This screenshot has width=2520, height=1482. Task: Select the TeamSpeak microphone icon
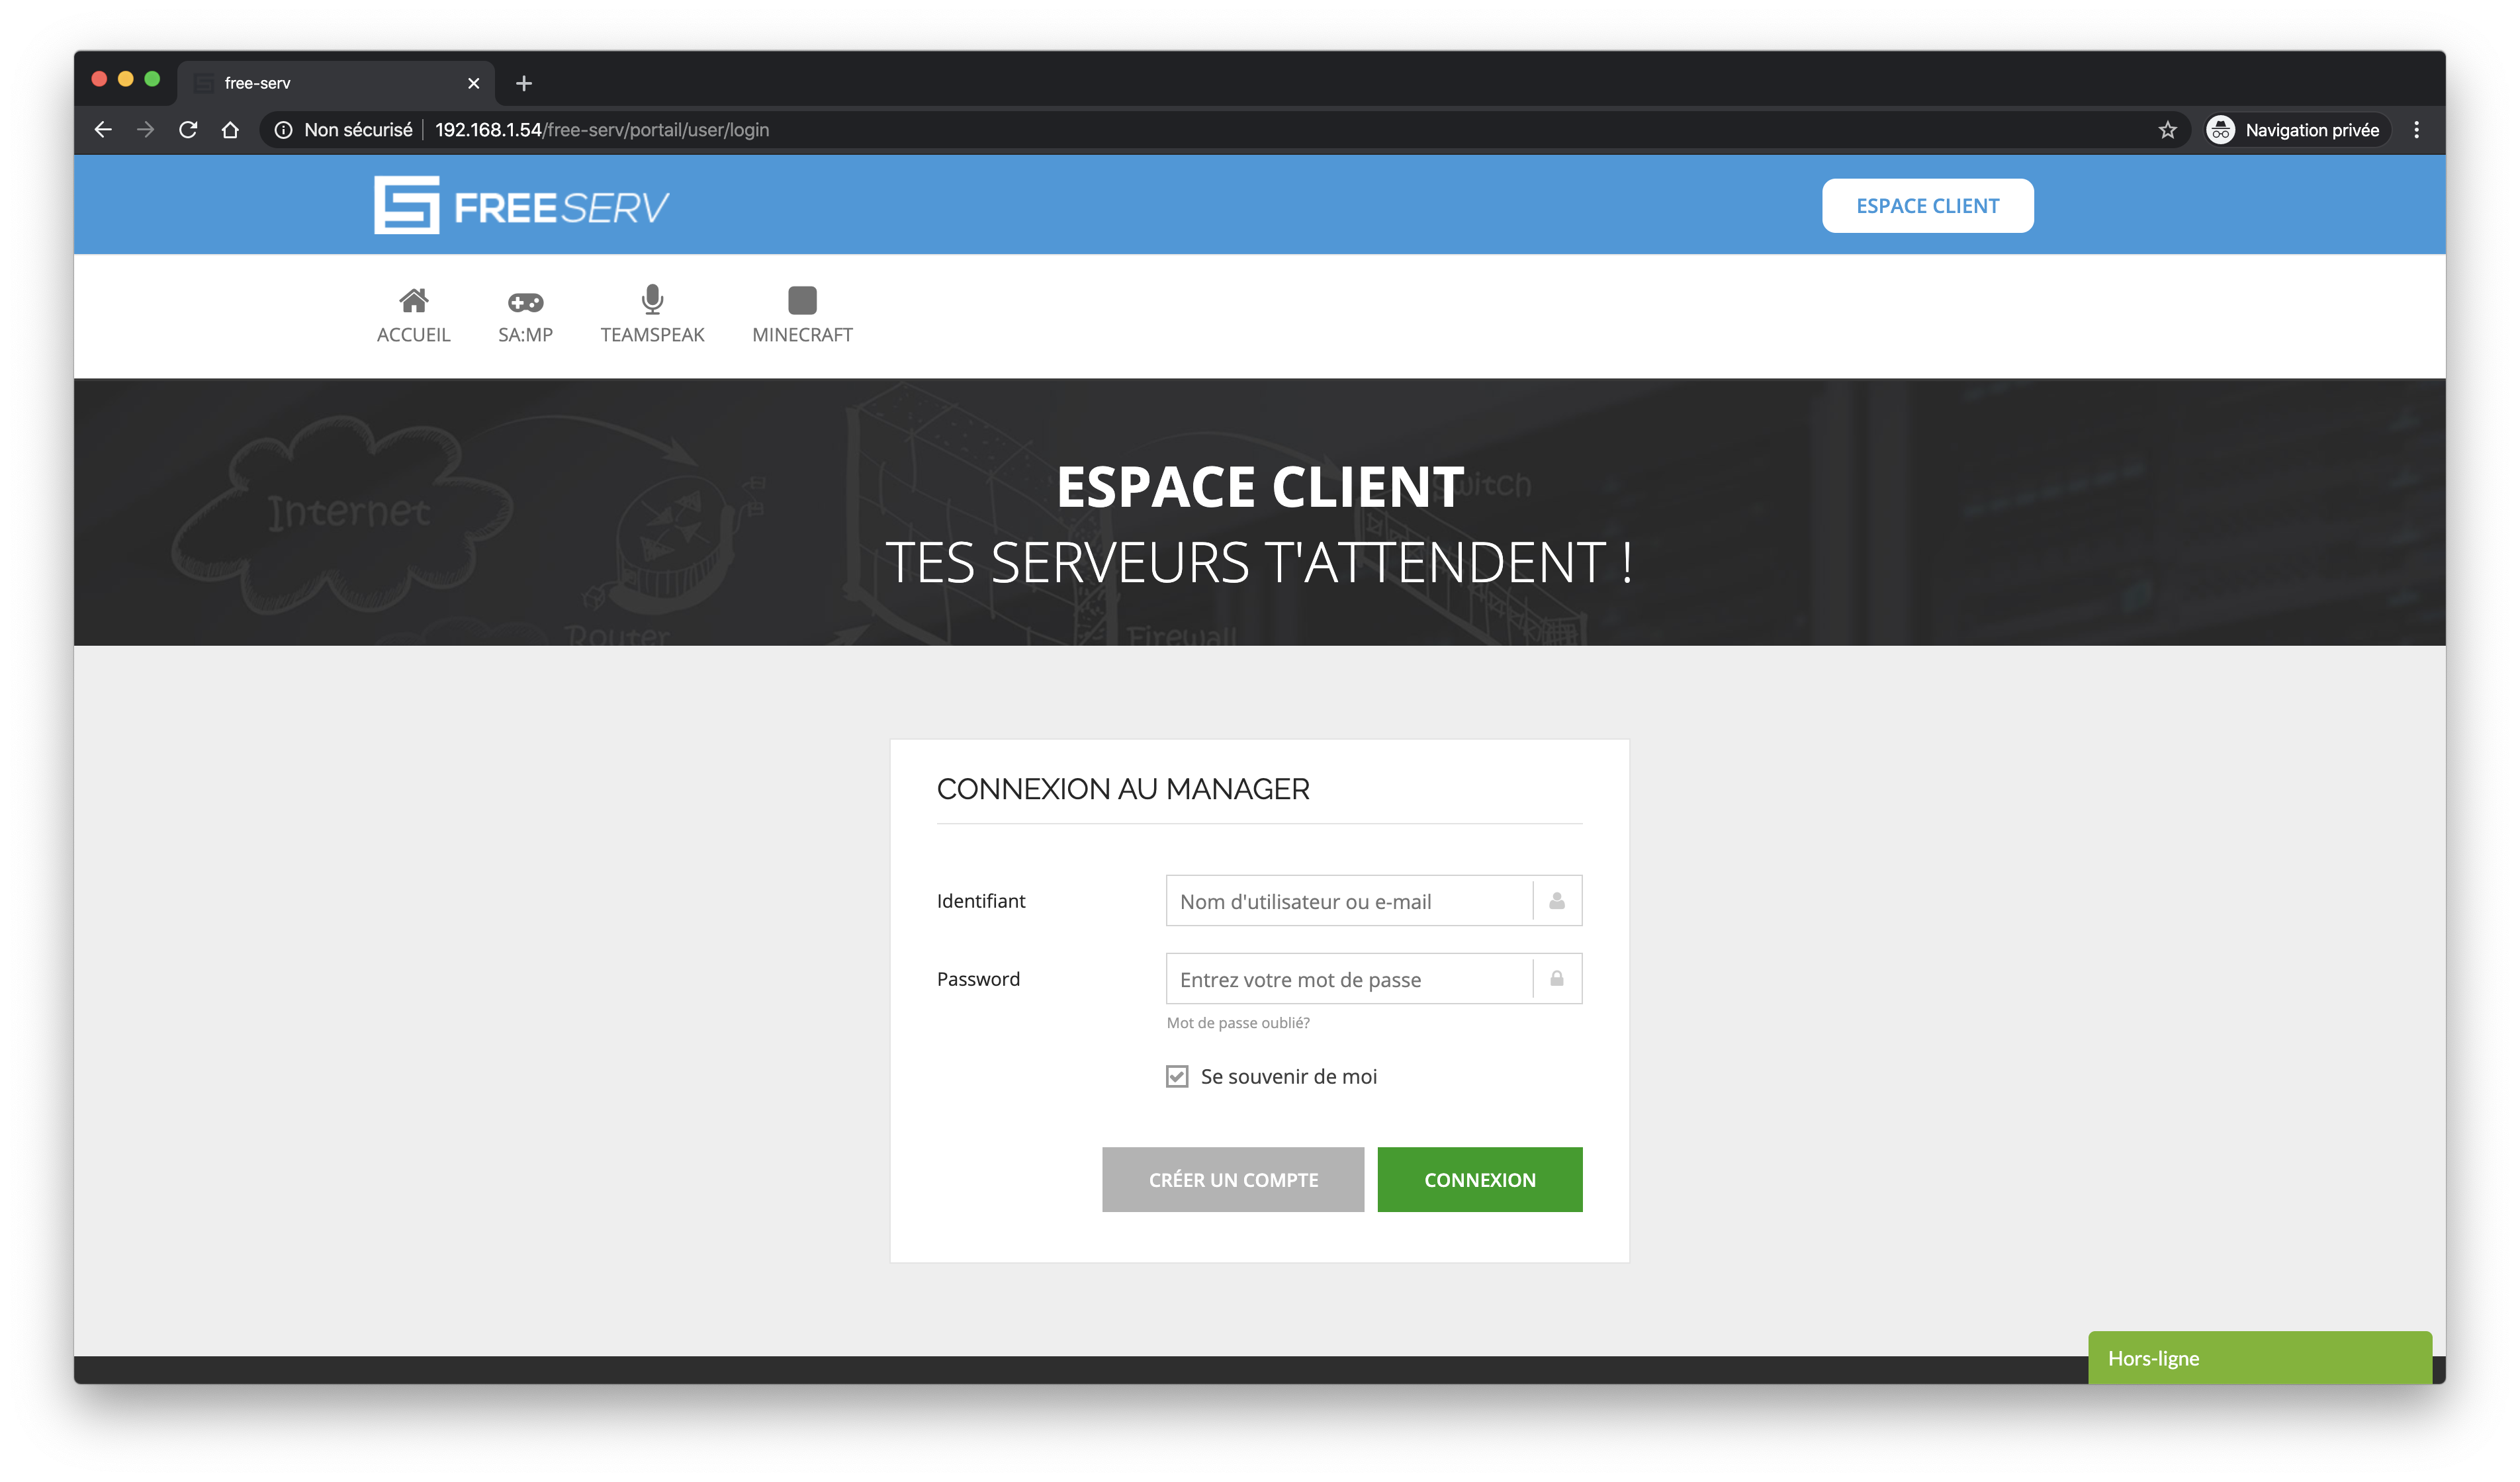(x=652, y=299)
